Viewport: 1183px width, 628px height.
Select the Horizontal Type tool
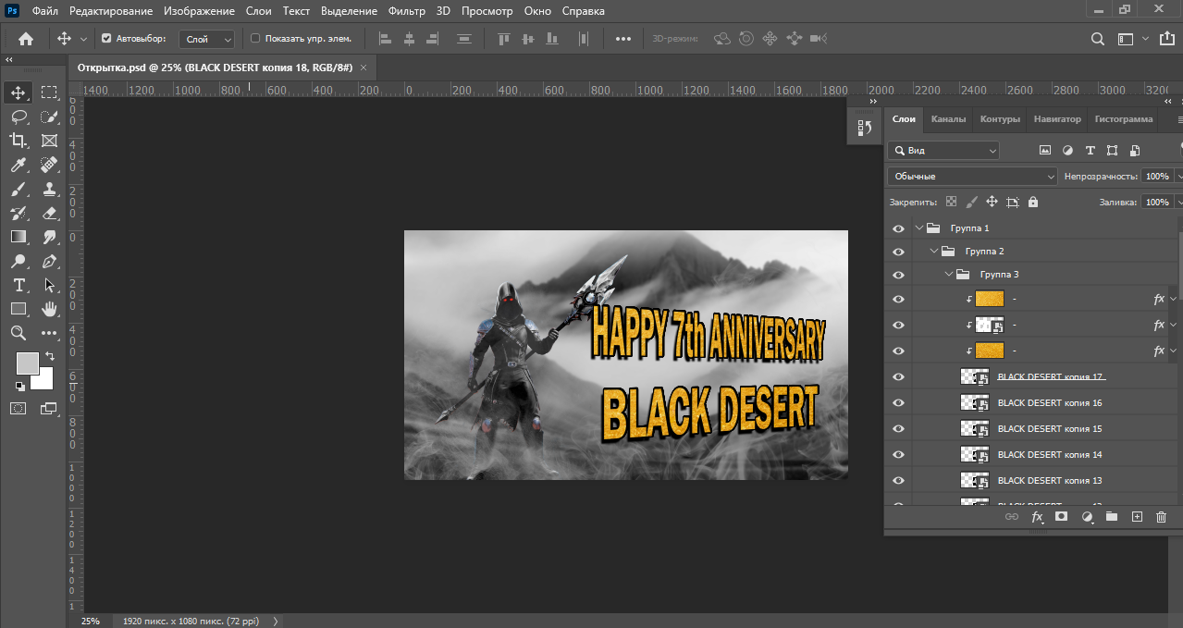pyautogui.click(x=18, y=285)
